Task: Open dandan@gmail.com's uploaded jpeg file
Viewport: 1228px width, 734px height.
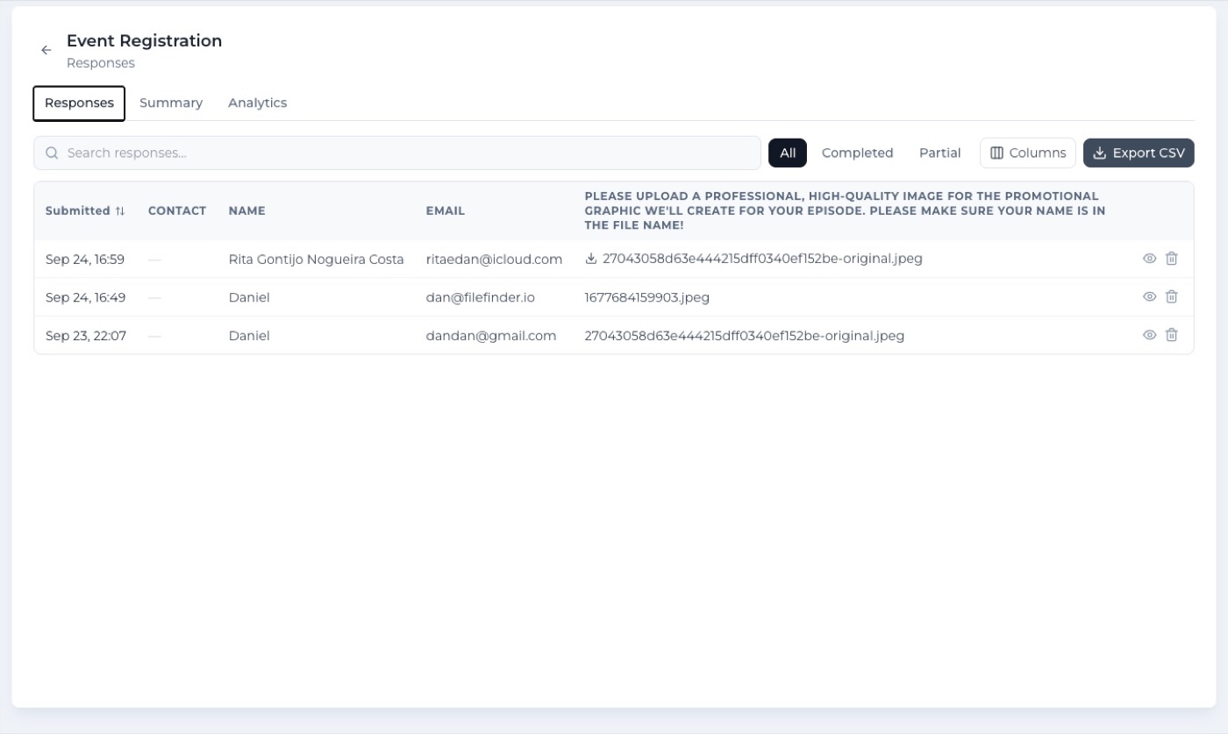Action: (x=745, y=336)
